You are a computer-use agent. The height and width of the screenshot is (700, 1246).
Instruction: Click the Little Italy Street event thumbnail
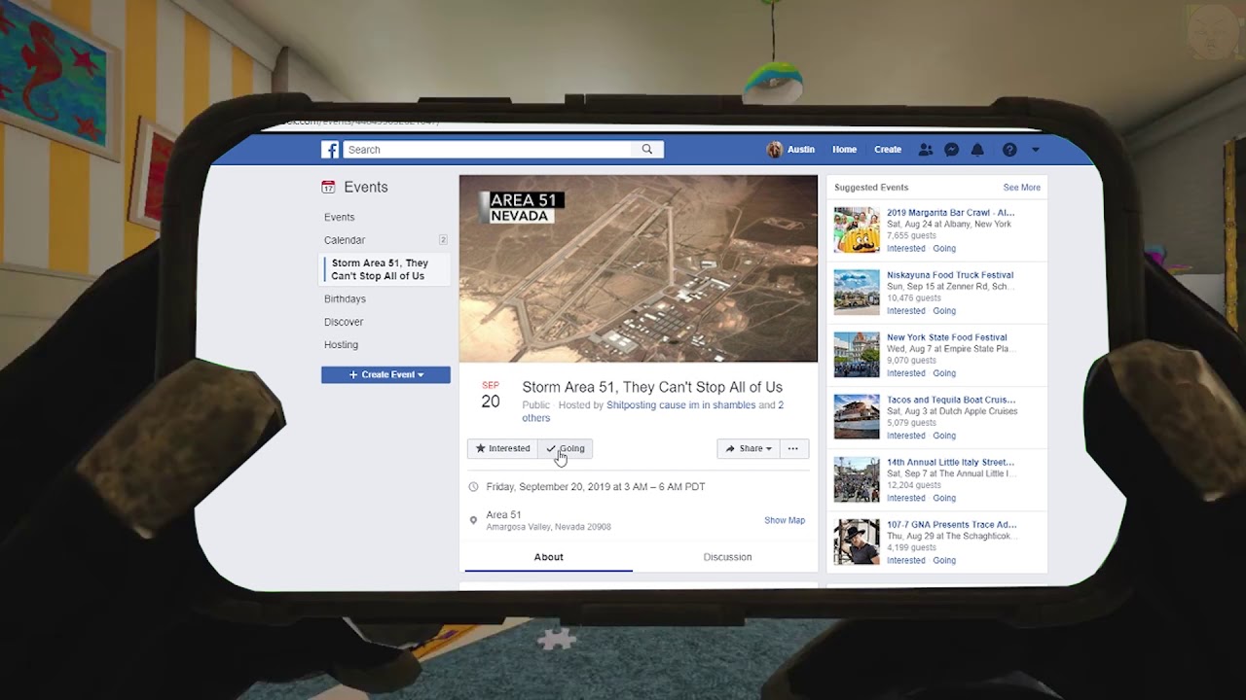click(857, 479)
